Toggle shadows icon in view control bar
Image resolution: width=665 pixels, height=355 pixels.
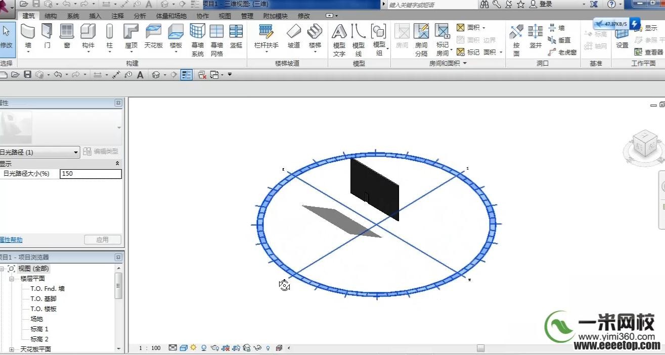point(204,347)
